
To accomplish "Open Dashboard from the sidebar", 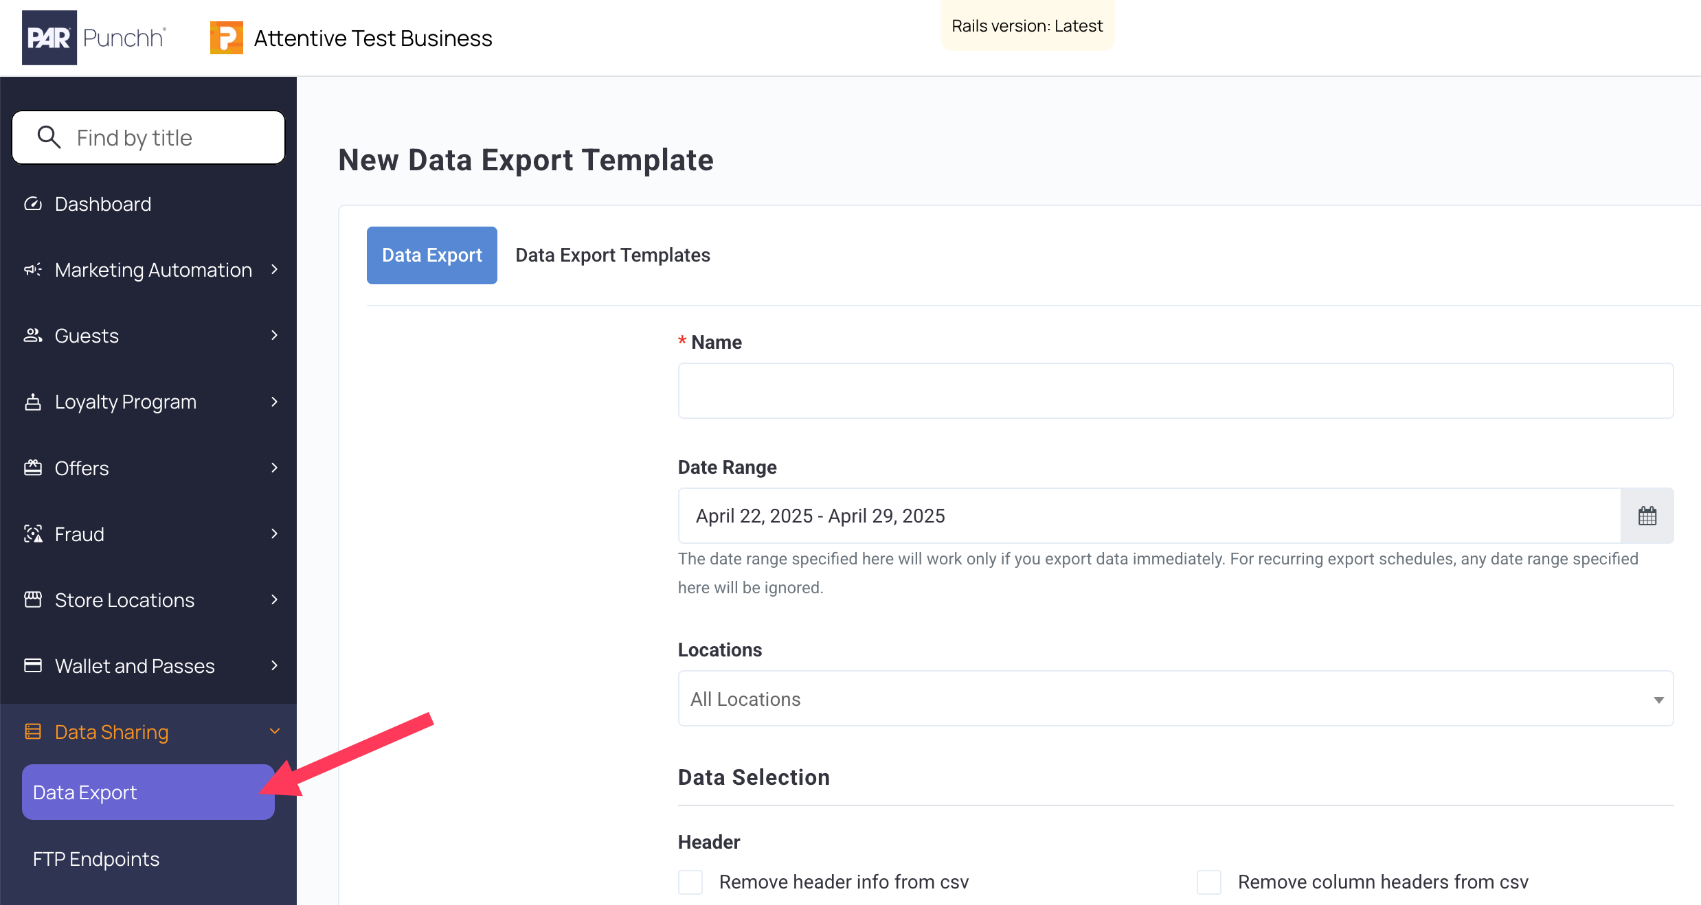I will (x=103, y=204).
